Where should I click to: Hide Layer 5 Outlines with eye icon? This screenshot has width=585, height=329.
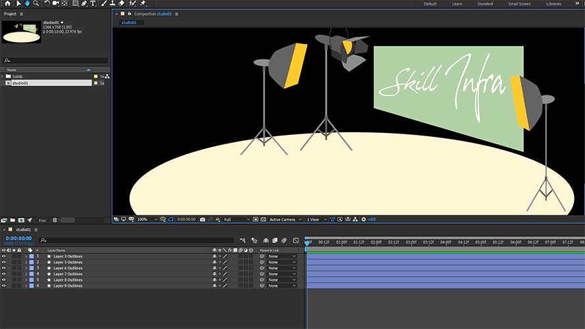pyautogui.click(x=4, y=263)
